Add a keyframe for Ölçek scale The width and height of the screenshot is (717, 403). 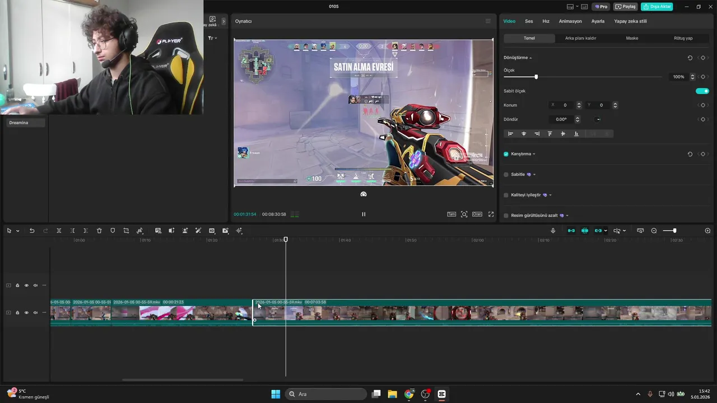click(x=703, y=77)
